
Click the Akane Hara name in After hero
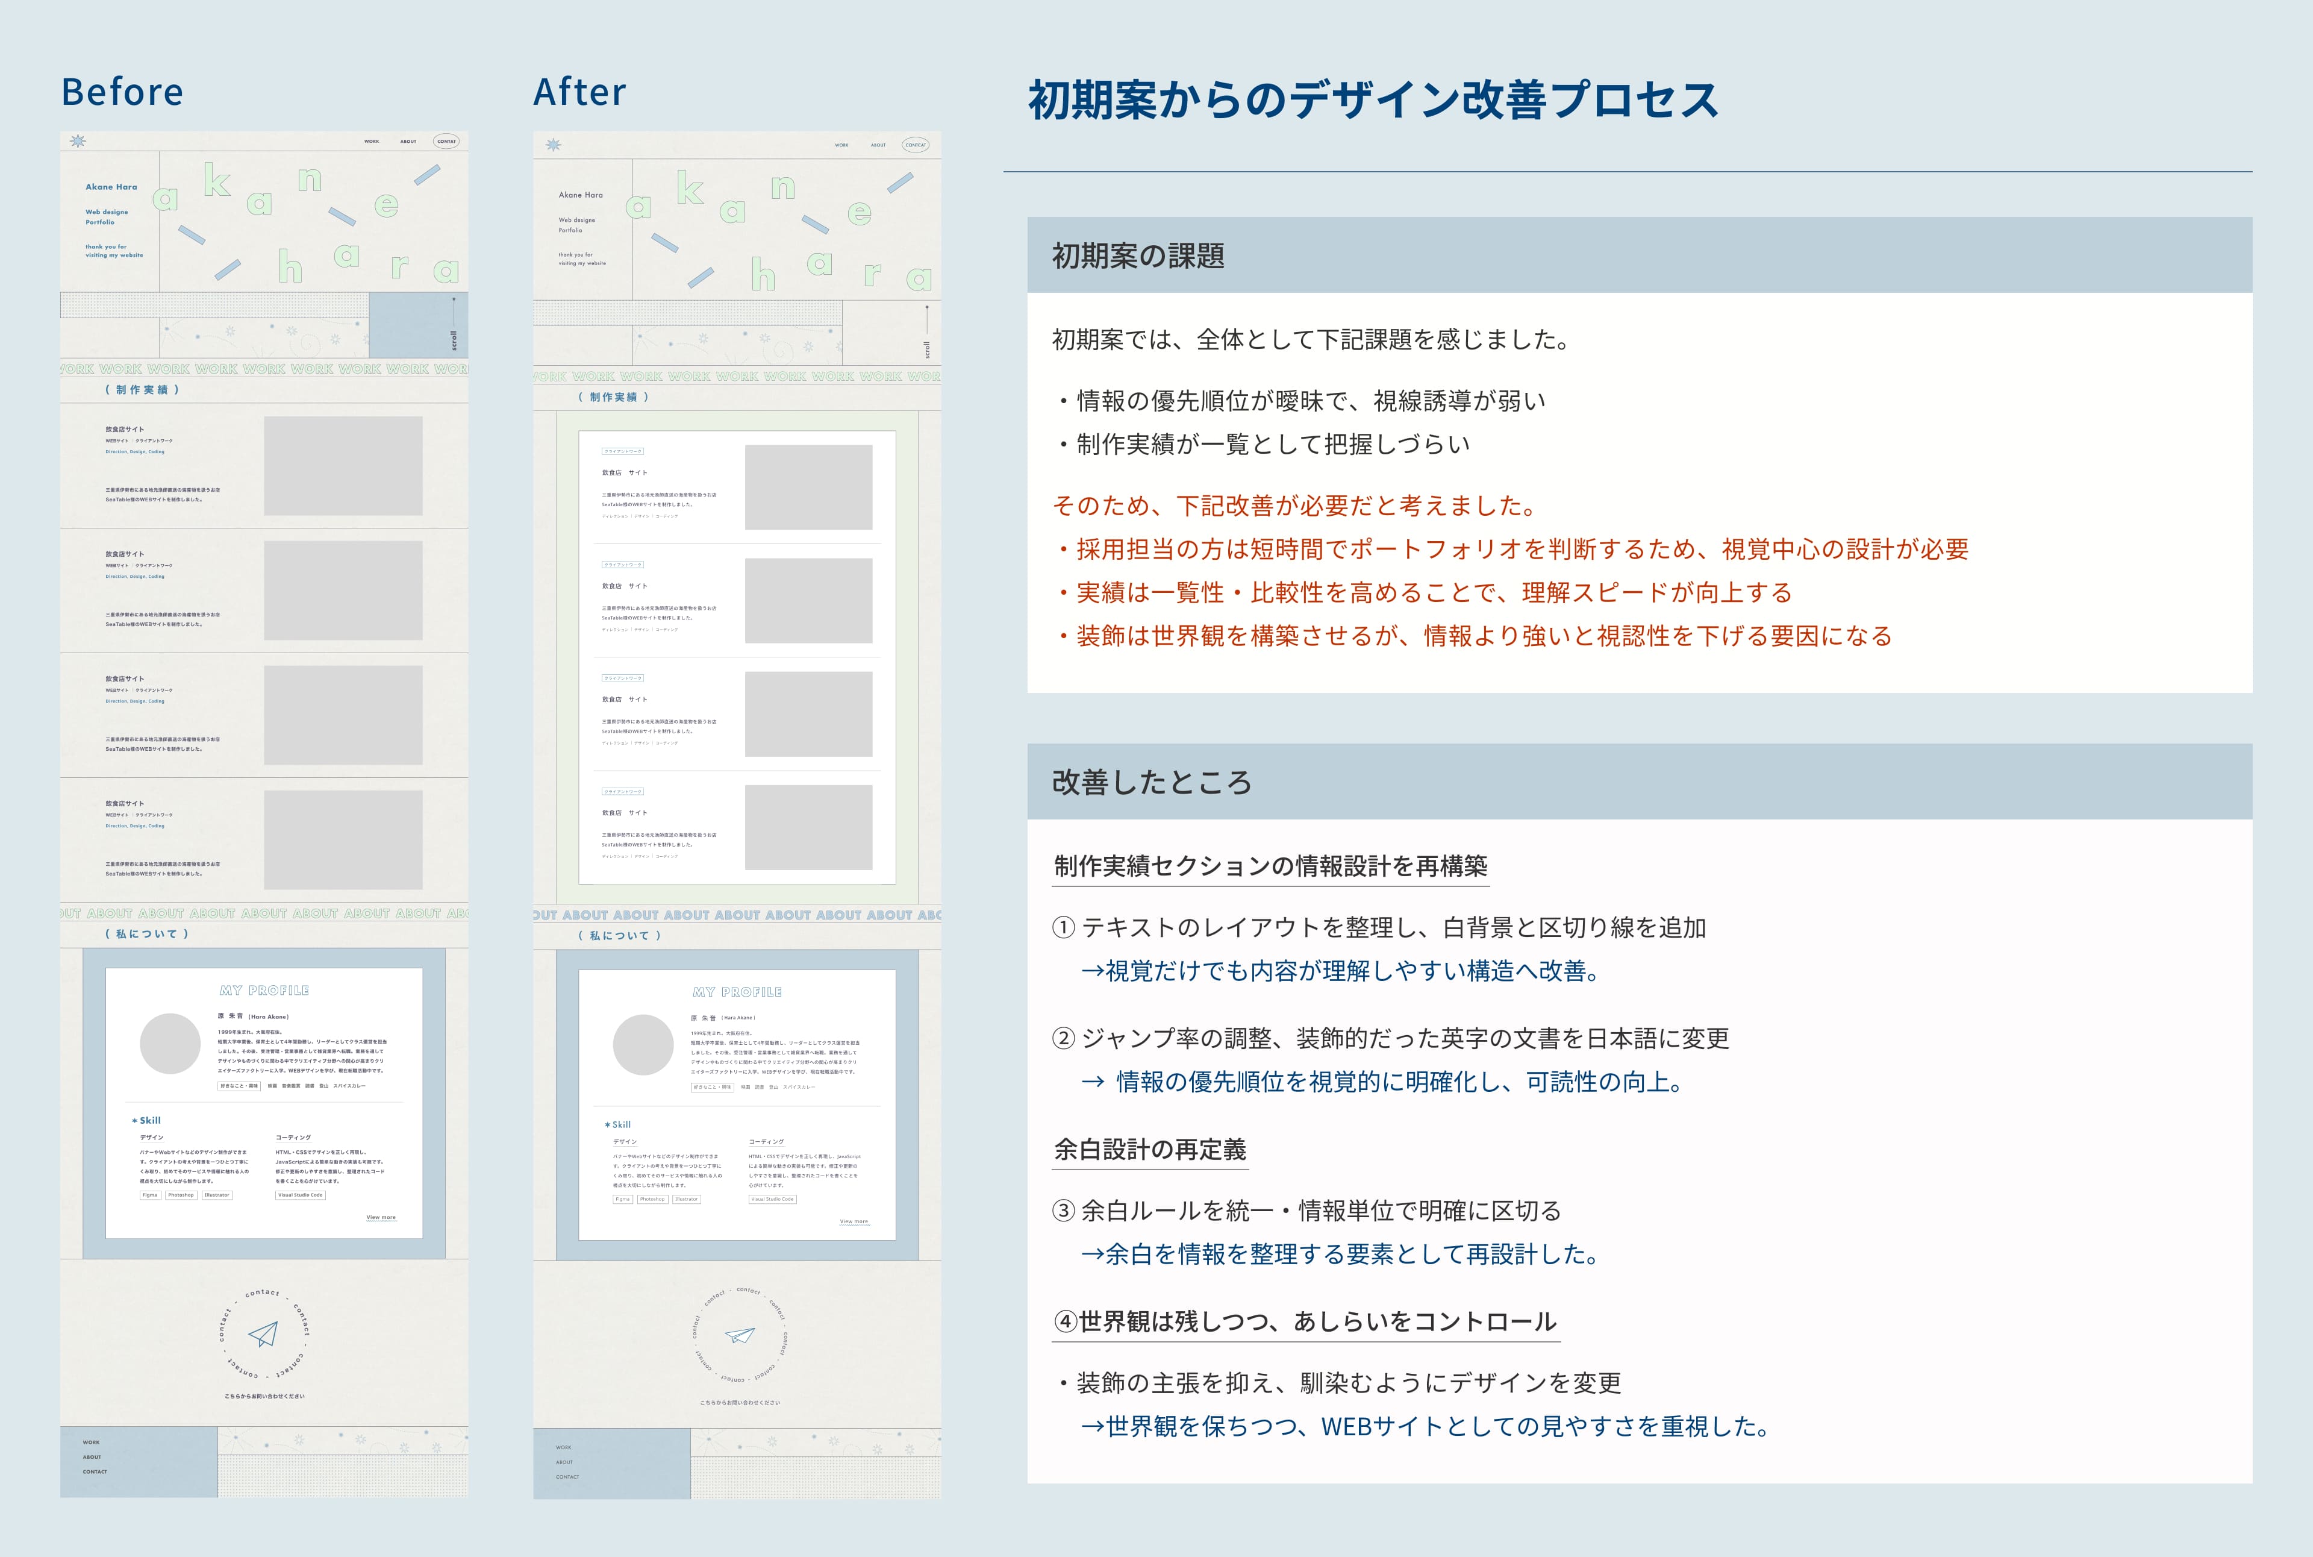pyautogui.click(x=581, y=195)
